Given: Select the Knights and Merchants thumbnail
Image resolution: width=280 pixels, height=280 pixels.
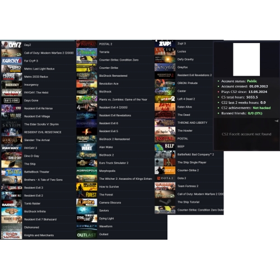Looking at the screenshot, I should [x=12, y=235].
